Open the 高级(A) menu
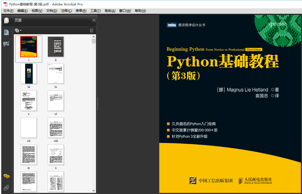The height and width of the screenshot is (194, 302). pyautogui.click(x=110, y=11)
